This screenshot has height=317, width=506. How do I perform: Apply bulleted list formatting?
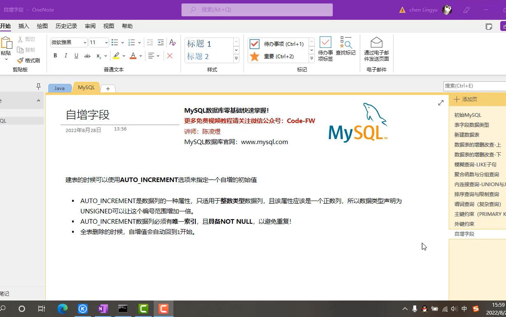click(x=115, y=43)
